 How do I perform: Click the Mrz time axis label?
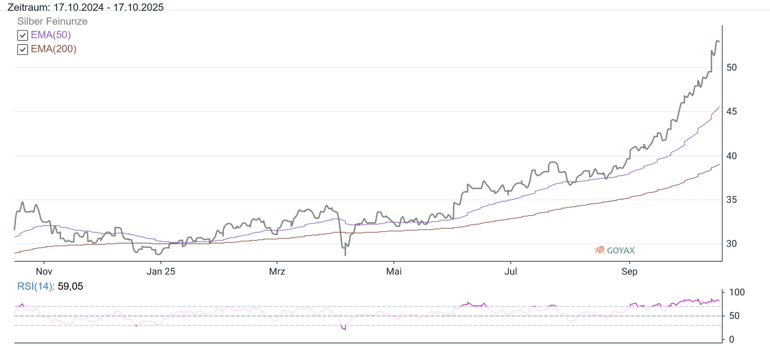tap(277, 272)
